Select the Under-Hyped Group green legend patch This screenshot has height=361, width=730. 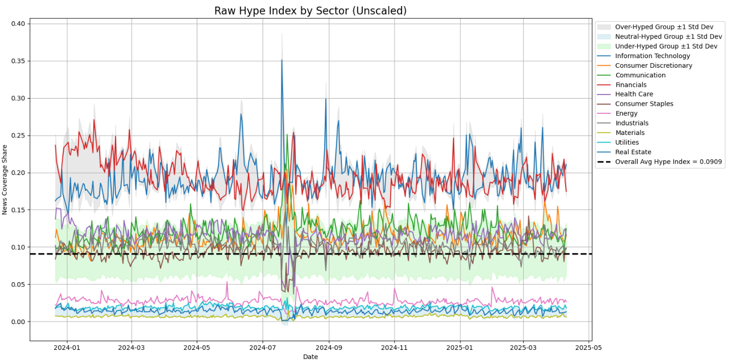click(605, 47)
